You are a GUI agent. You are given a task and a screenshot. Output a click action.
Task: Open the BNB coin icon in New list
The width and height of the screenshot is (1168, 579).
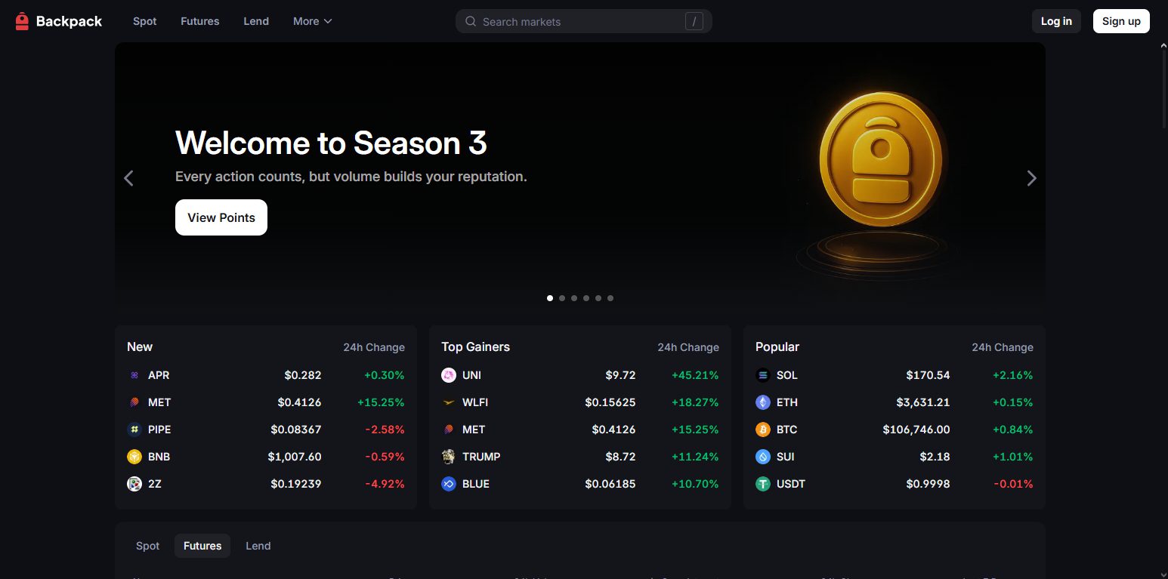[134, 457]
